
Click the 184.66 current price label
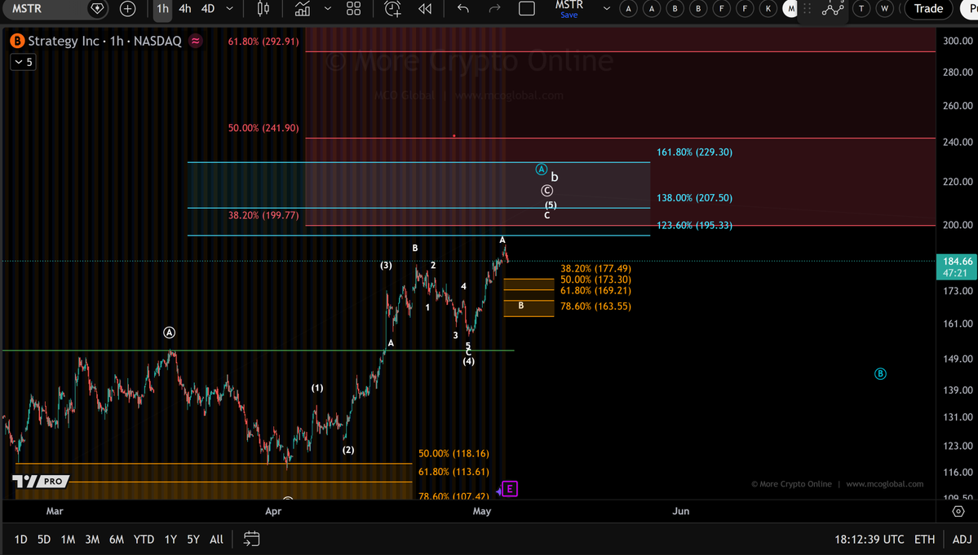coord(958,266)
